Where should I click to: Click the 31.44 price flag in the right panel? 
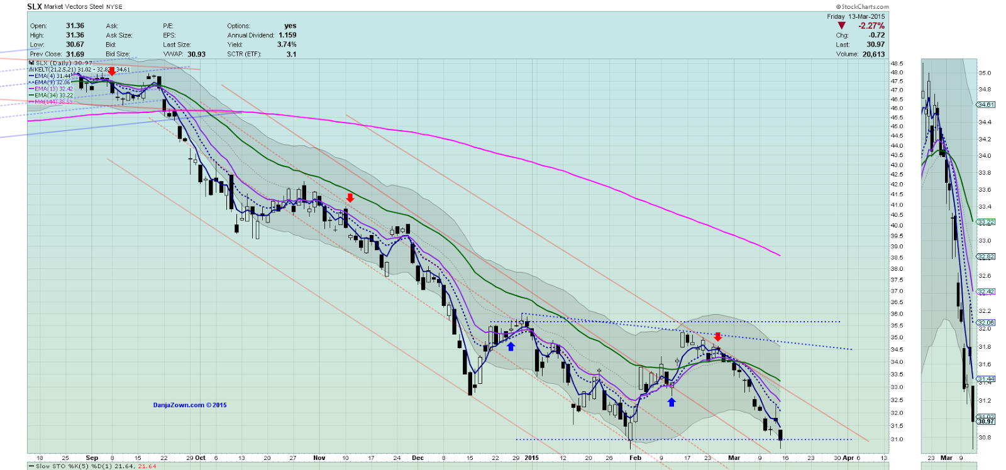coord(986,379)
